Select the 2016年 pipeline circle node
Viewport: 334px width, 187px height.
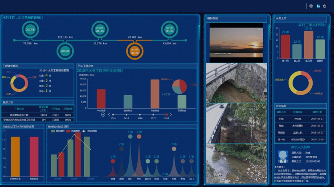tap(65, 51)
